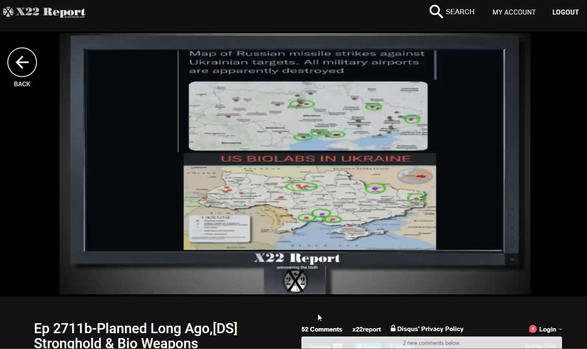This screenshot has width=587, height=349.
Task: Open MY ACCOUNT page
Action: point(514,12)
